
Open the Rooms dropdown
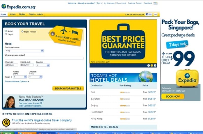coord(43,65)
